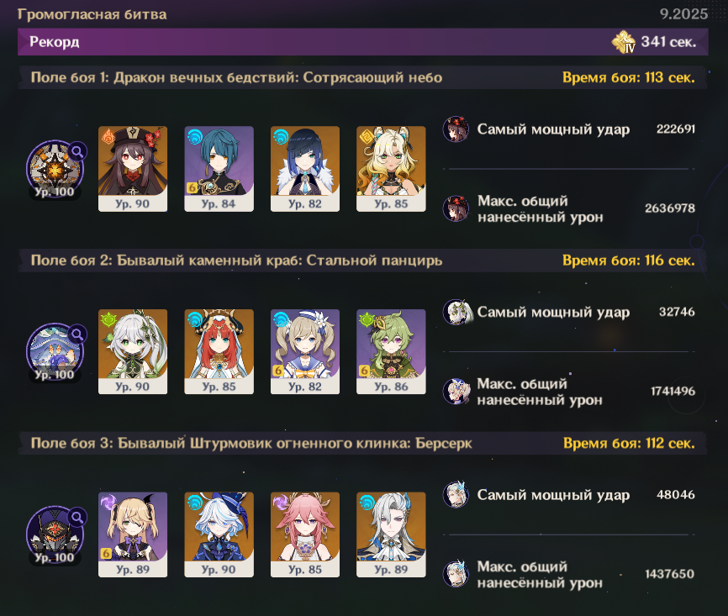Click Hu Tao avatar beside strongest hit 222691
Viewport: 728px width, 616px height.
click(456, 129)
